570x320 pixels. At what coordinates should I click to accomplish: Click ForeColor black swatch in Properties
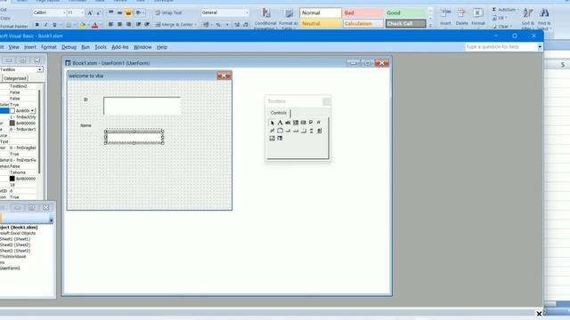(12, 179)
